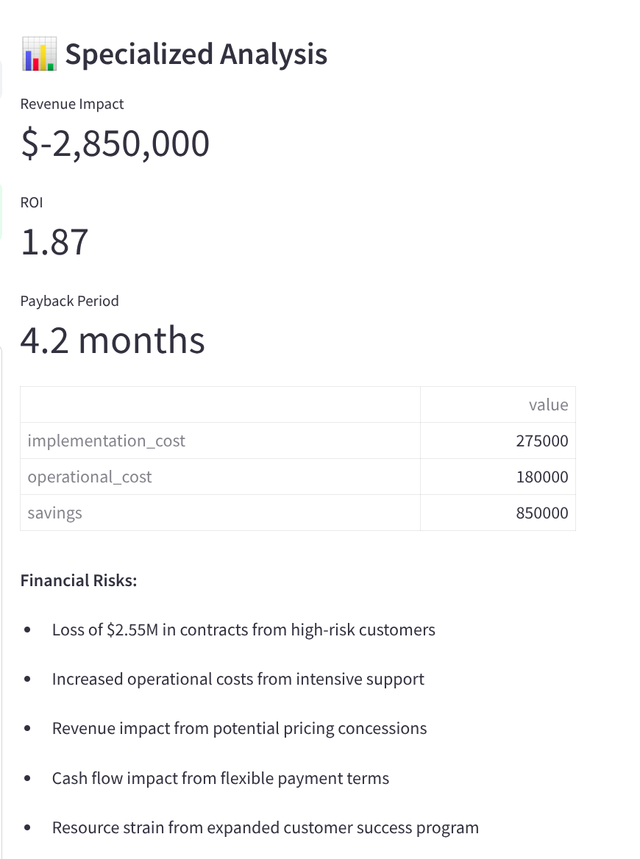Click the 4.2 months metric value
Screen dimensions: 640x859
tap(113, 340)
